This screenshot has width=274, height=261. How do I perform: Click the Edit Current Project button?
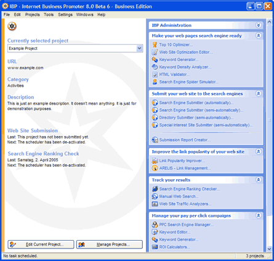pos(41,244)
